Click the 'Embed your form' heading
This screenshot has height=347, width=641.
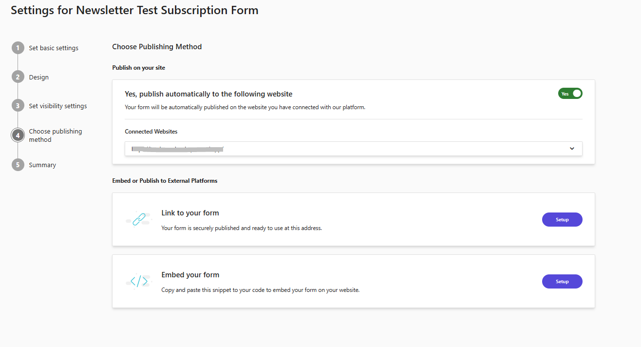click(190, 275)
